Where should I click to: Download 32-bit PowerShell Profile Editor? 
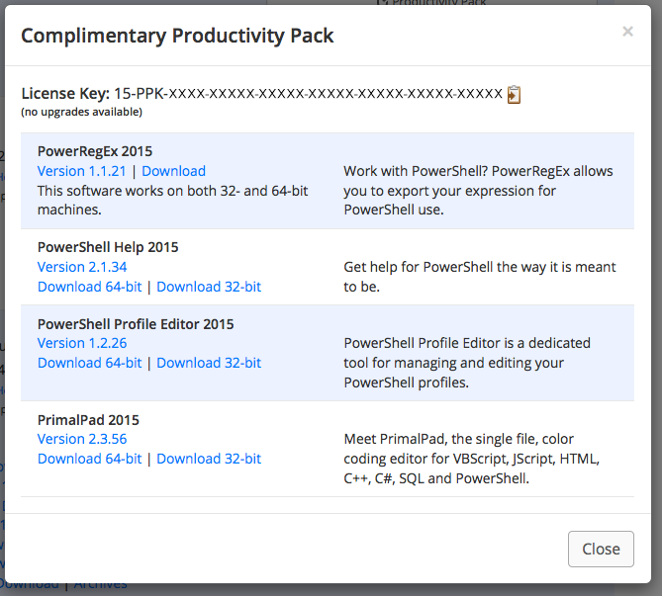click(209, 363)
